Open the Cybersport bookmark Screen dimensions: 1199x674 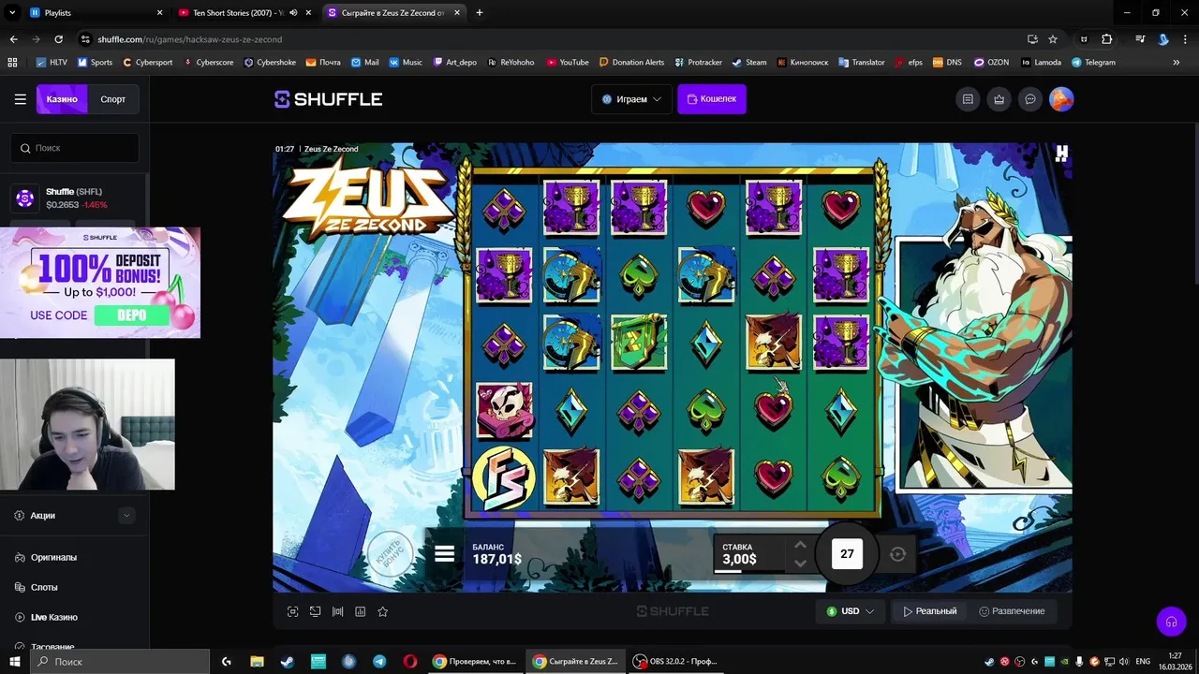147,63
